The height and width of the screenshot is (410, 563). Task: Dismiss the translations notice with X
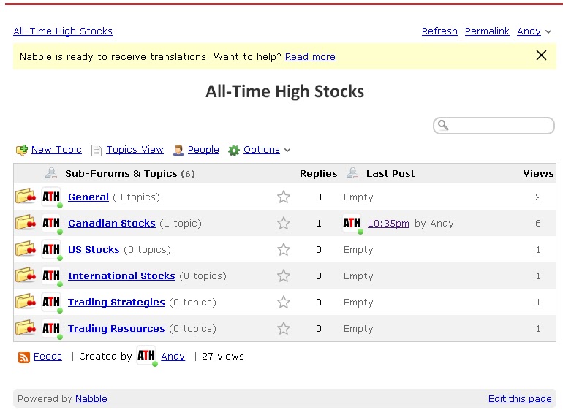pyautogui.click(x=542, y=56)
